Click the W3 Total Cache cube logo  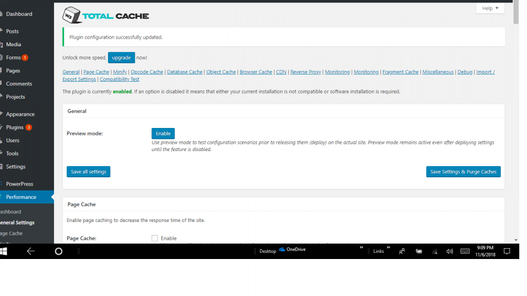pos(72,15)
